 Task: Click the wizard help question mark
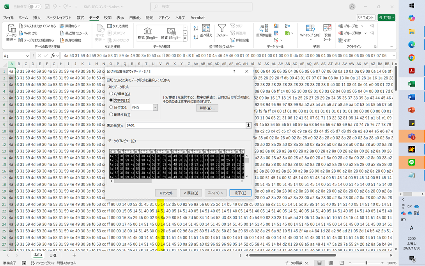pyautogui.click(x=234, y=71)
